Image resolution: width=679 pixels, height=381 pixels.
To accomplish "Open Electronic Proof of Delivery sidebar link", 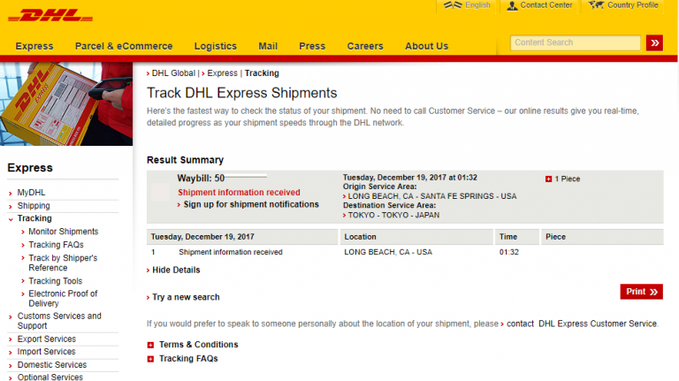I will click(x=63, y=298).
